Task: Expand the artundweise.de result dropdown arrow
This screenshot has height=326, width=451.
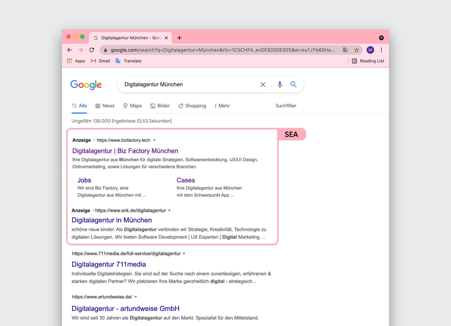Action: [x=136, y=297]
